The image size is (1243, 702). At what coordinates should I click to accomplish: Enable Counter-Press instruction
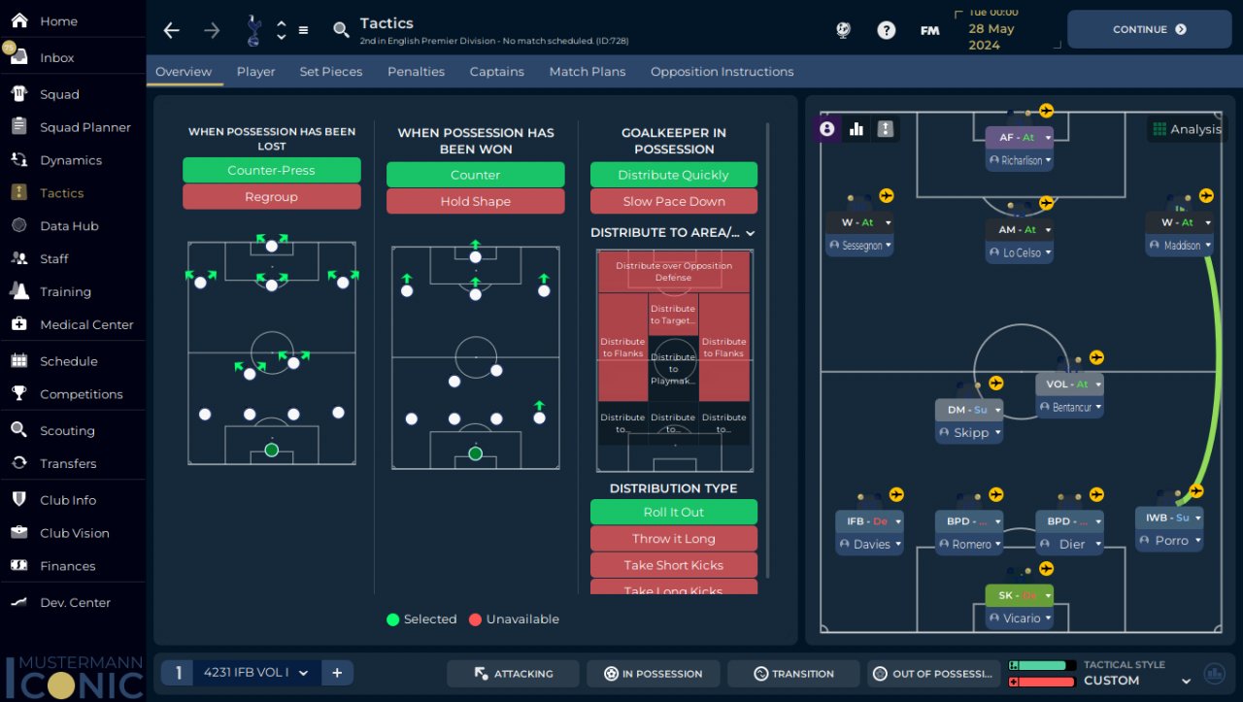(x=272, y=170)
